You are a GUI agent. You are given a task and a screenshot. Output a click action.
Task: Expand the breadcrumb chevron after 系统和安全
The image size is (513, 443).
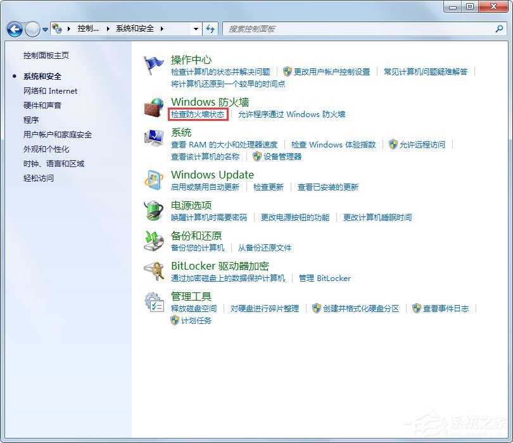(x=161, y=29)
